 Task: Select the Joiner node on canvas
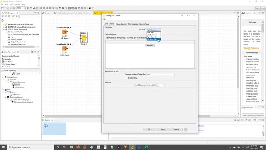click(x=84, y=37)
